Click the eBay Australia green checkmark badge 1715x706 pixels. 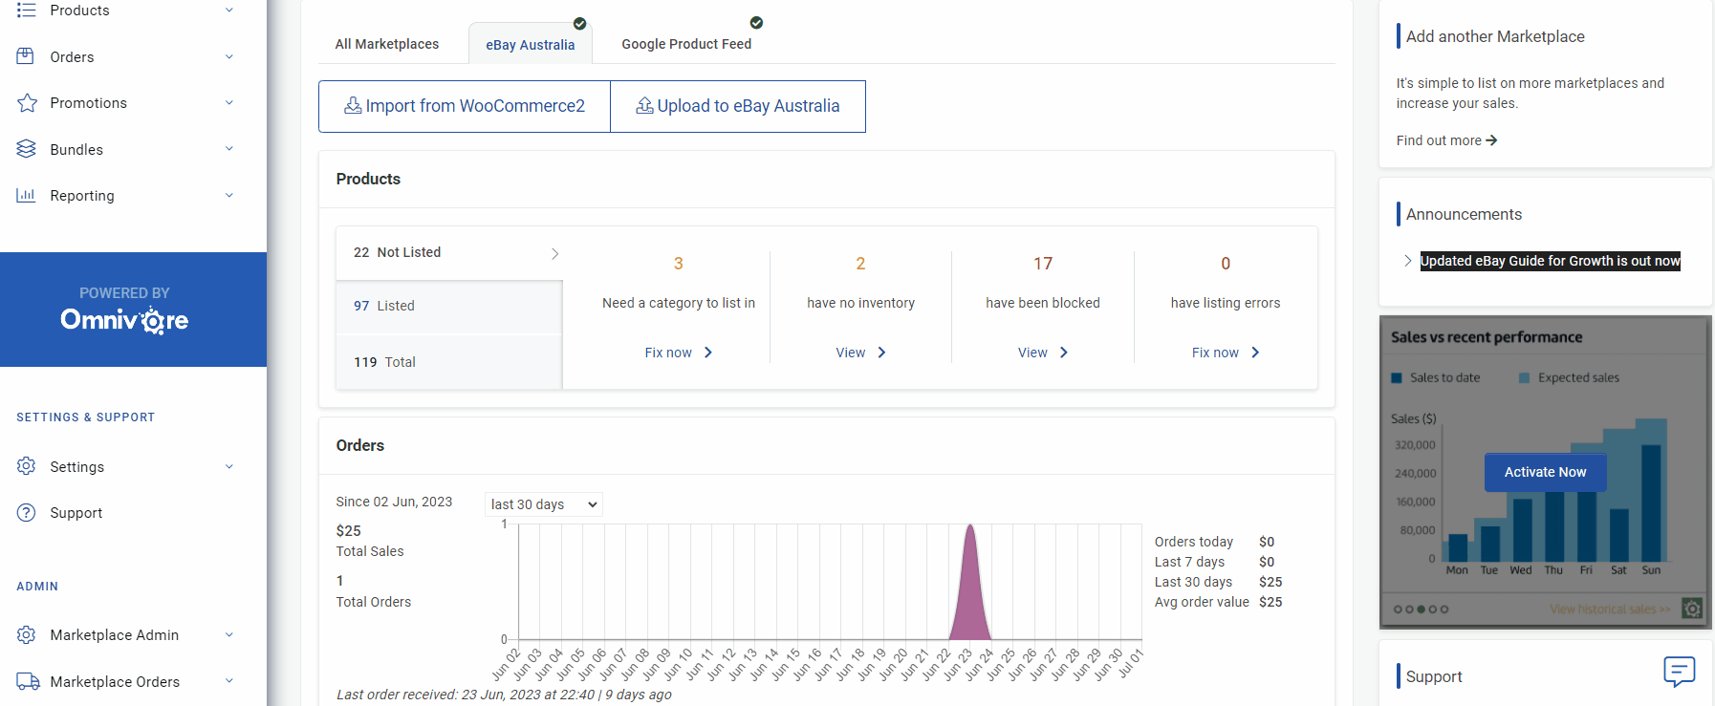click(579, 24)
